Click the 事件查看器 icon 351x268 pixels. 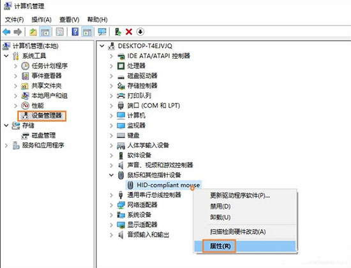[25, 76]
